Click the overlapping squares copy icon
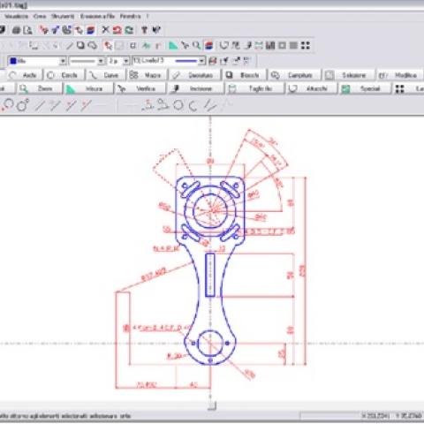 (80, 45)
